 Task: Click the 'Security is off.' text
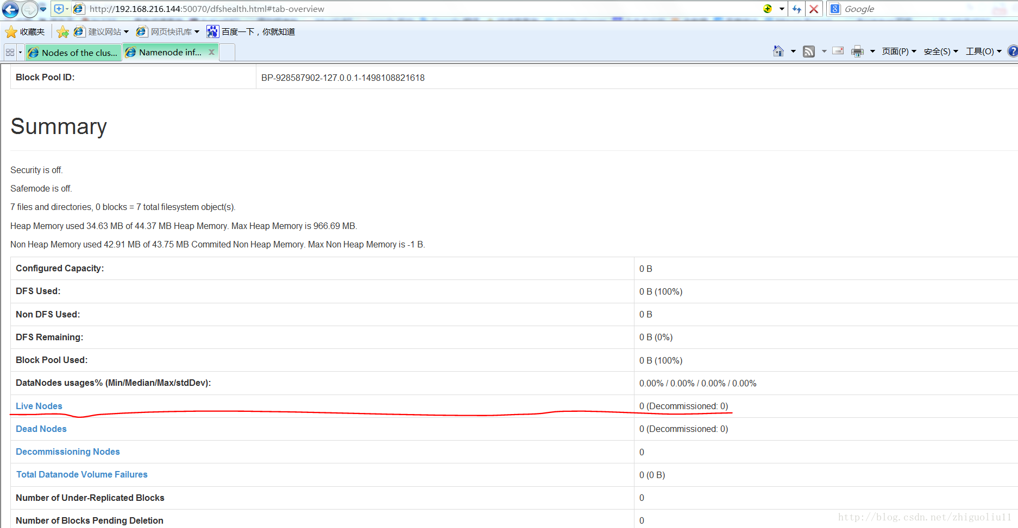click(x=36, y=170)
